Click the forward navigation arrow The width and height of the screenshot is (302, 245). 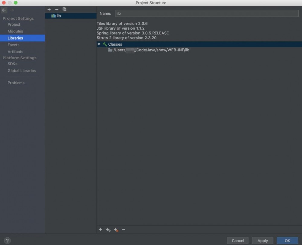pos(12,10)
